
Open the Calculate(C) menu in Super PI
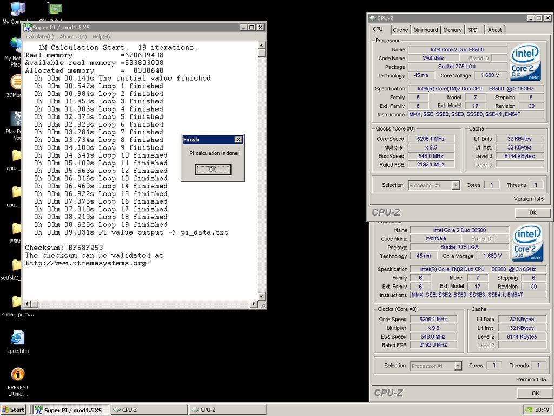(40, 36)
